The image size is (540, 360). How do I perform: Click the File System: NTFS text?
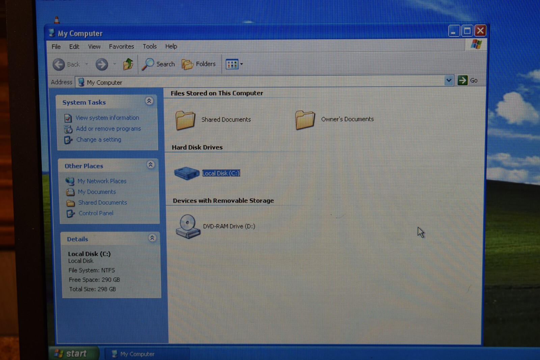click(91, 270)
